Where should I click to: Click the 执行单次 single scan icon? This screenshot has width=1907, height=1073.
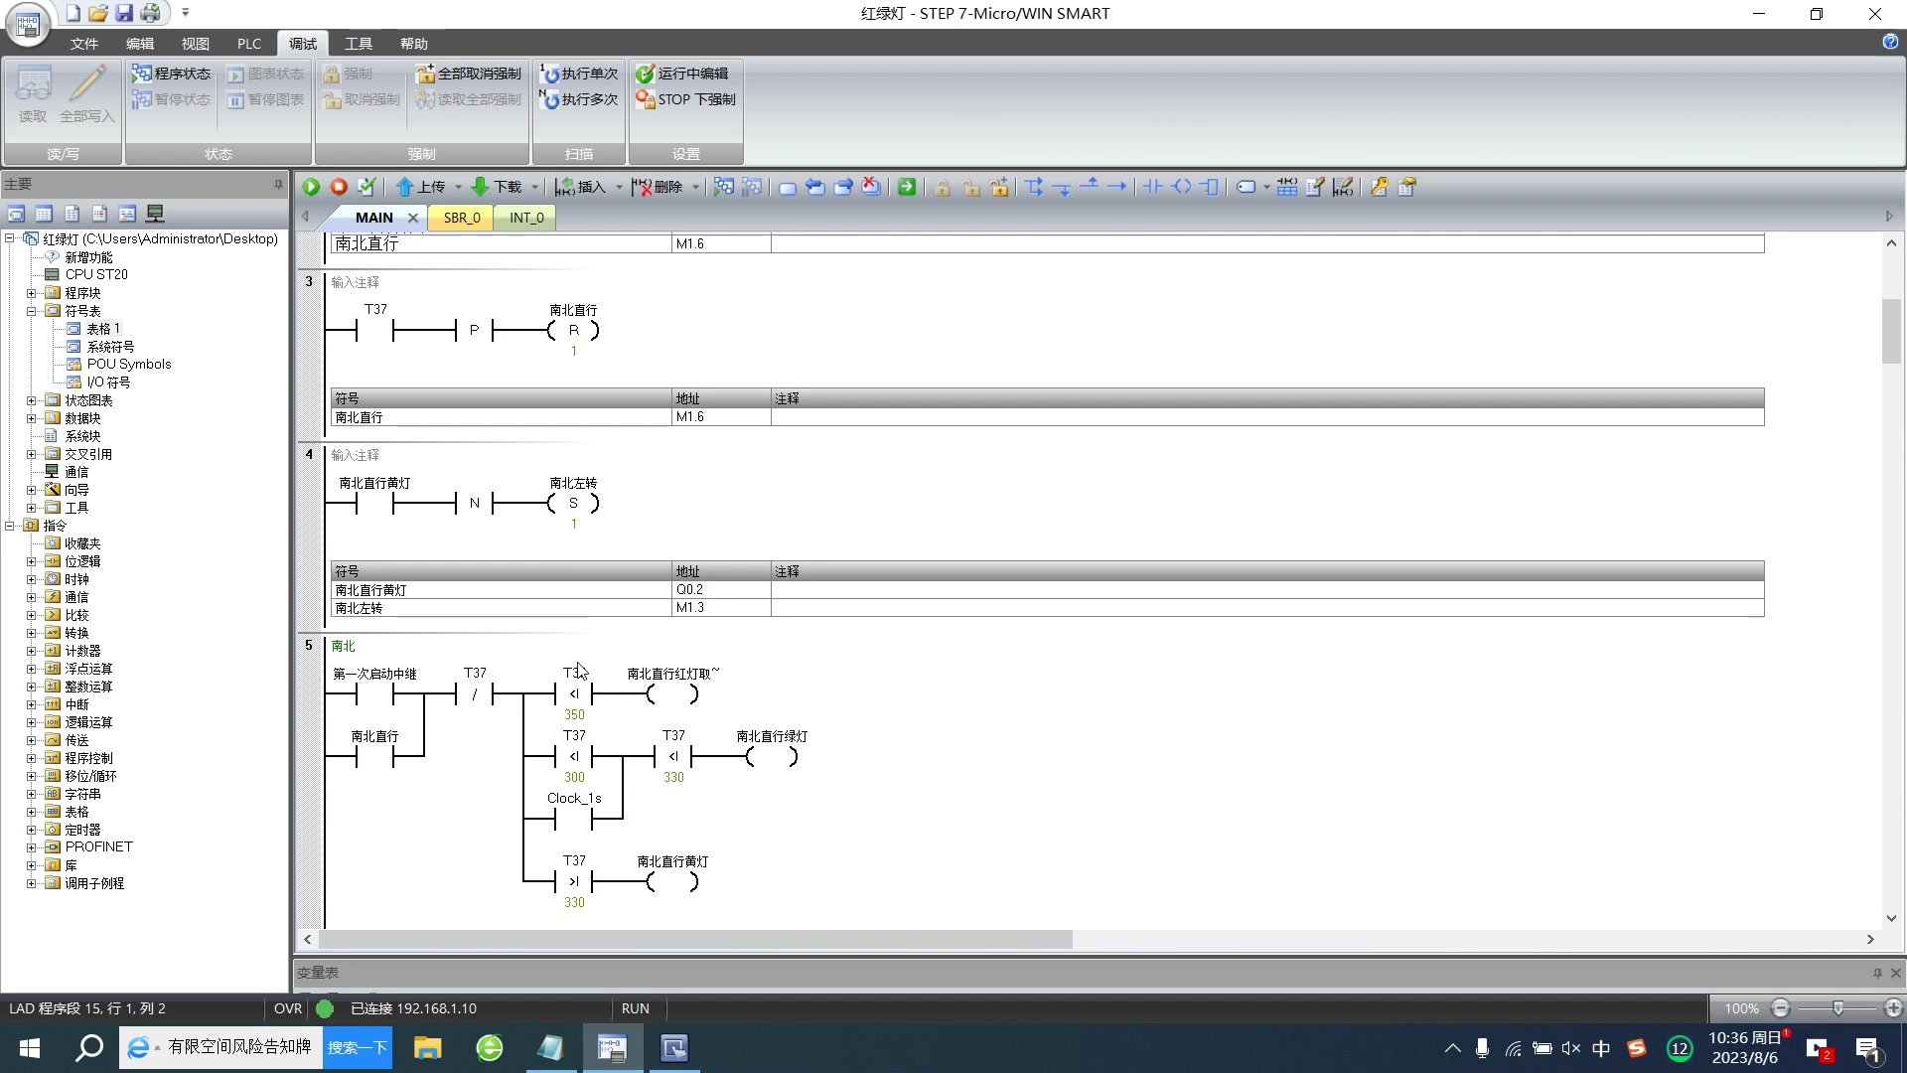coord(579,74)
